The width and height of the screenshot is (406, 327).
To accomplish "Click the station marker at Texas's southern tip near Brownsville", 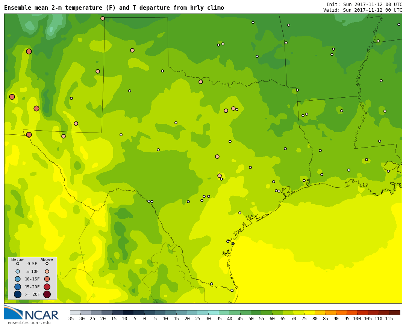I will coord(232,290).
